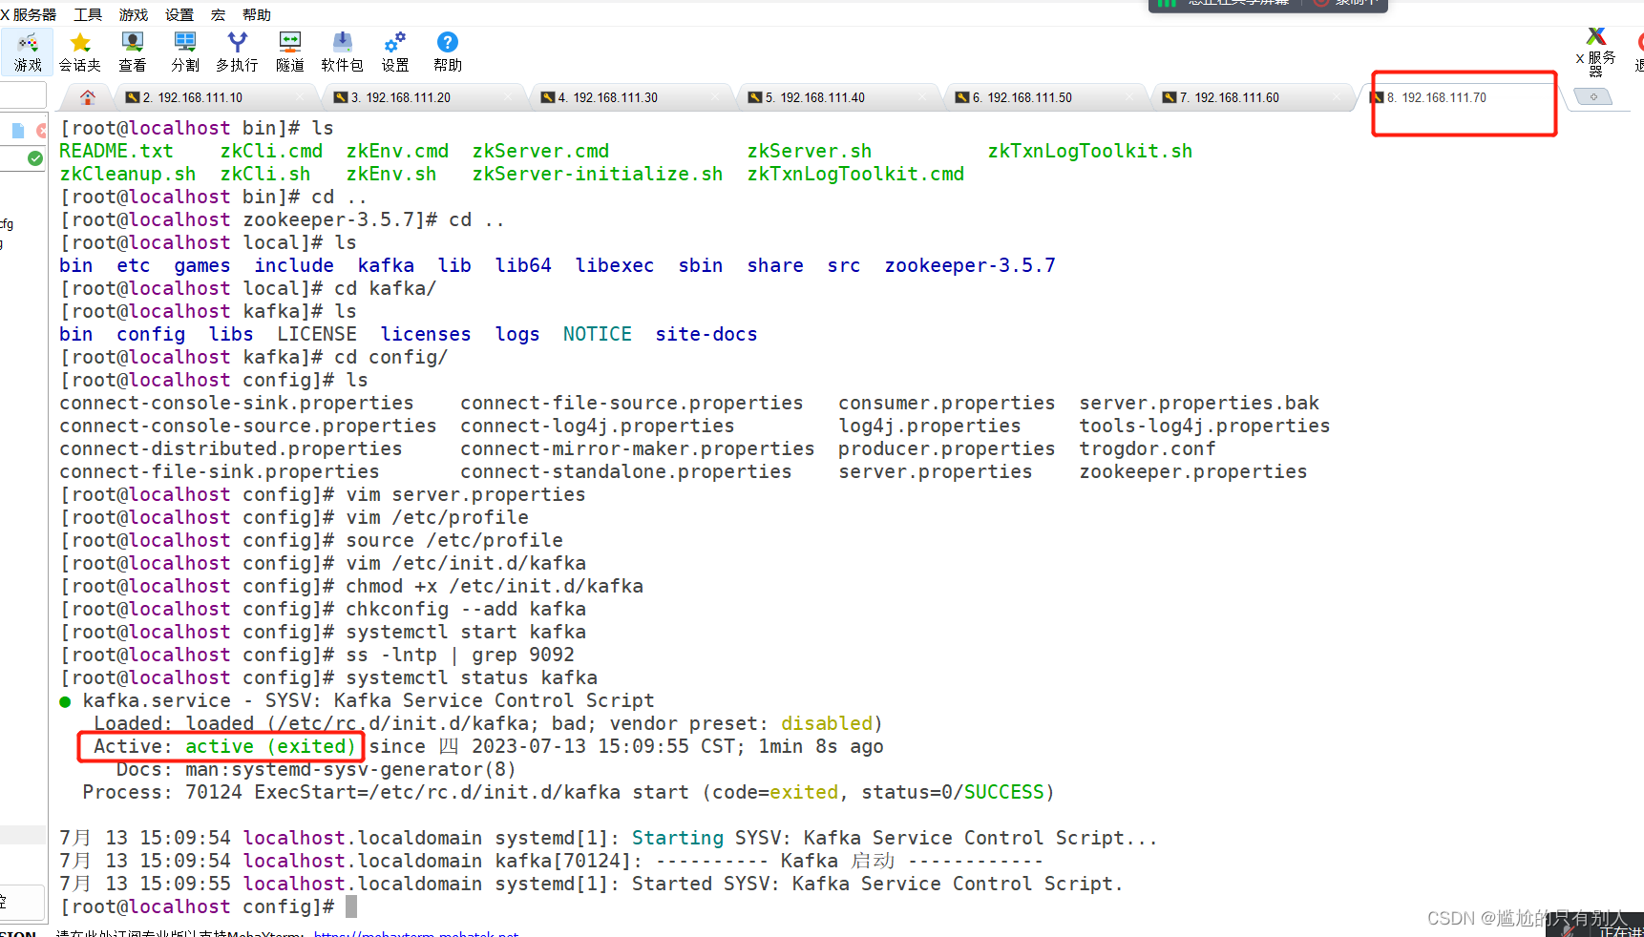Click 'connect-mirror-maker.properties' in listing

638,448
